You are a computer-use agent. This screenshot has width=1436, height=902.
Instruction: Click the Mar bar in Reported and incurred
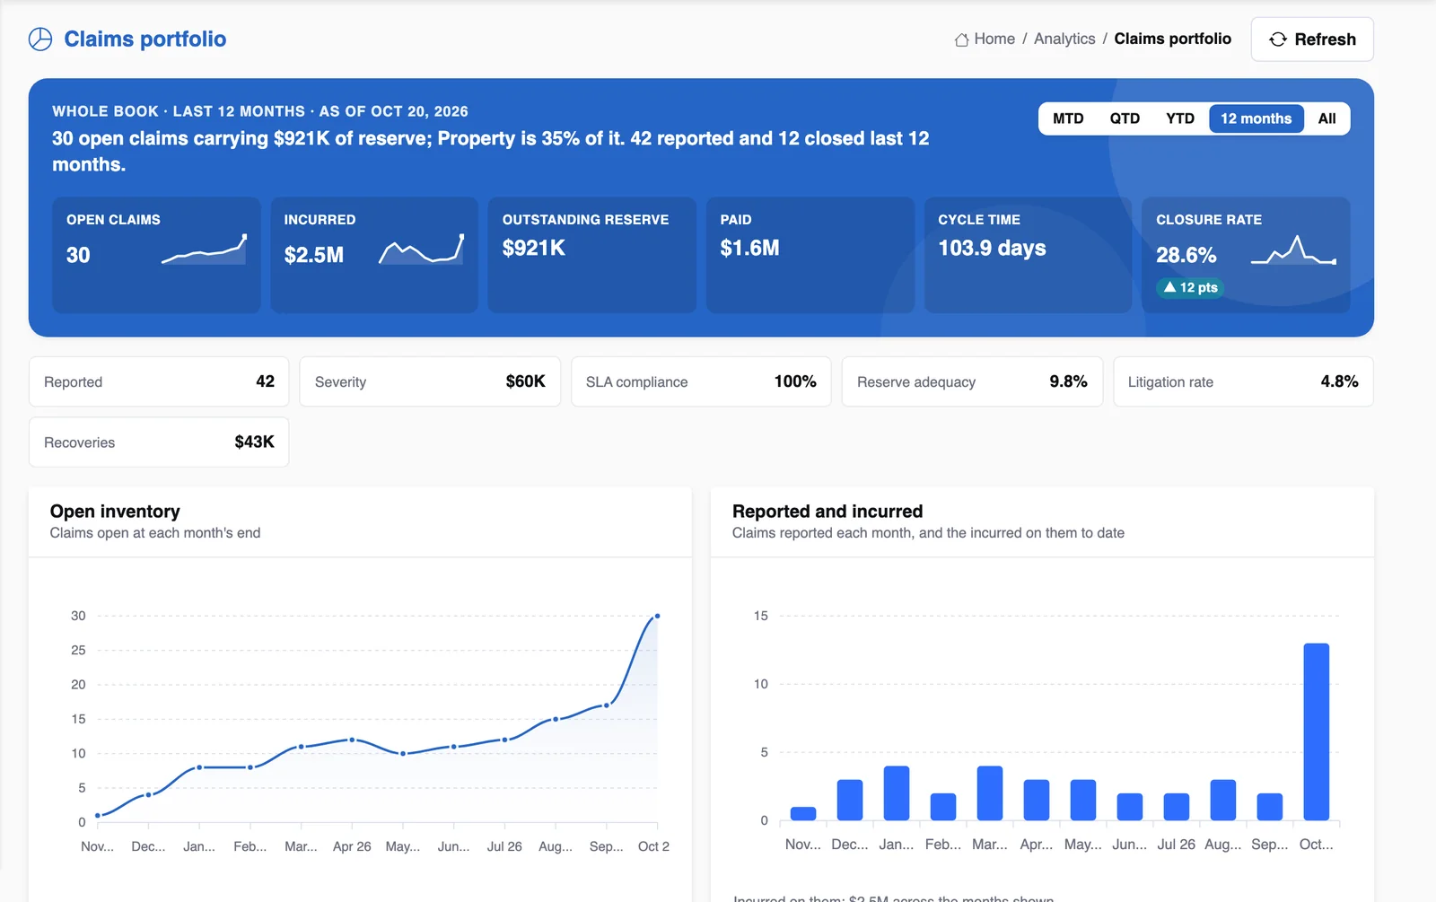point(990,793)
